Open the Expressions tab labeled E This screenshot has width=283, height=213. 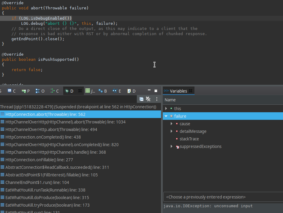[117, 91]
